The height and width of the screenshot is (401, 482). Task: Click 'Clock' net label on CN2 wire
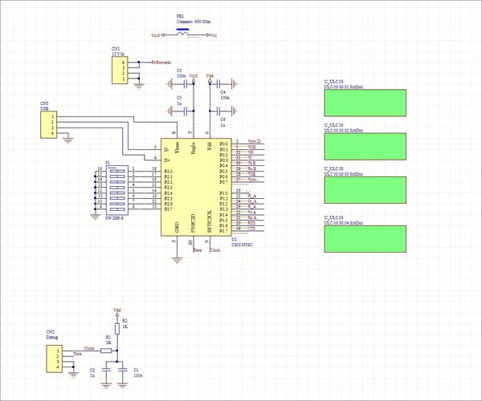pos(89,349)
